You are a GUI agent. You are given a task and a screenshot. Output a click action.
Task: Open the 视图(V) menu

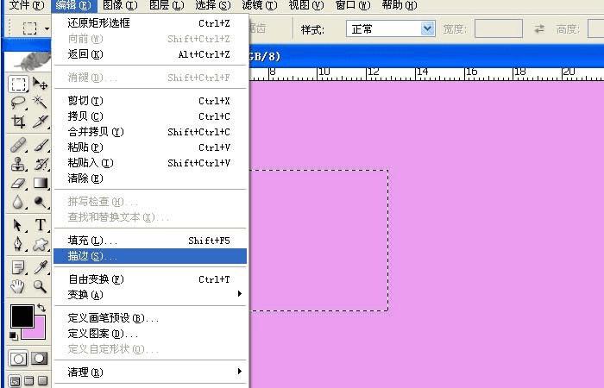coord(305,5)
